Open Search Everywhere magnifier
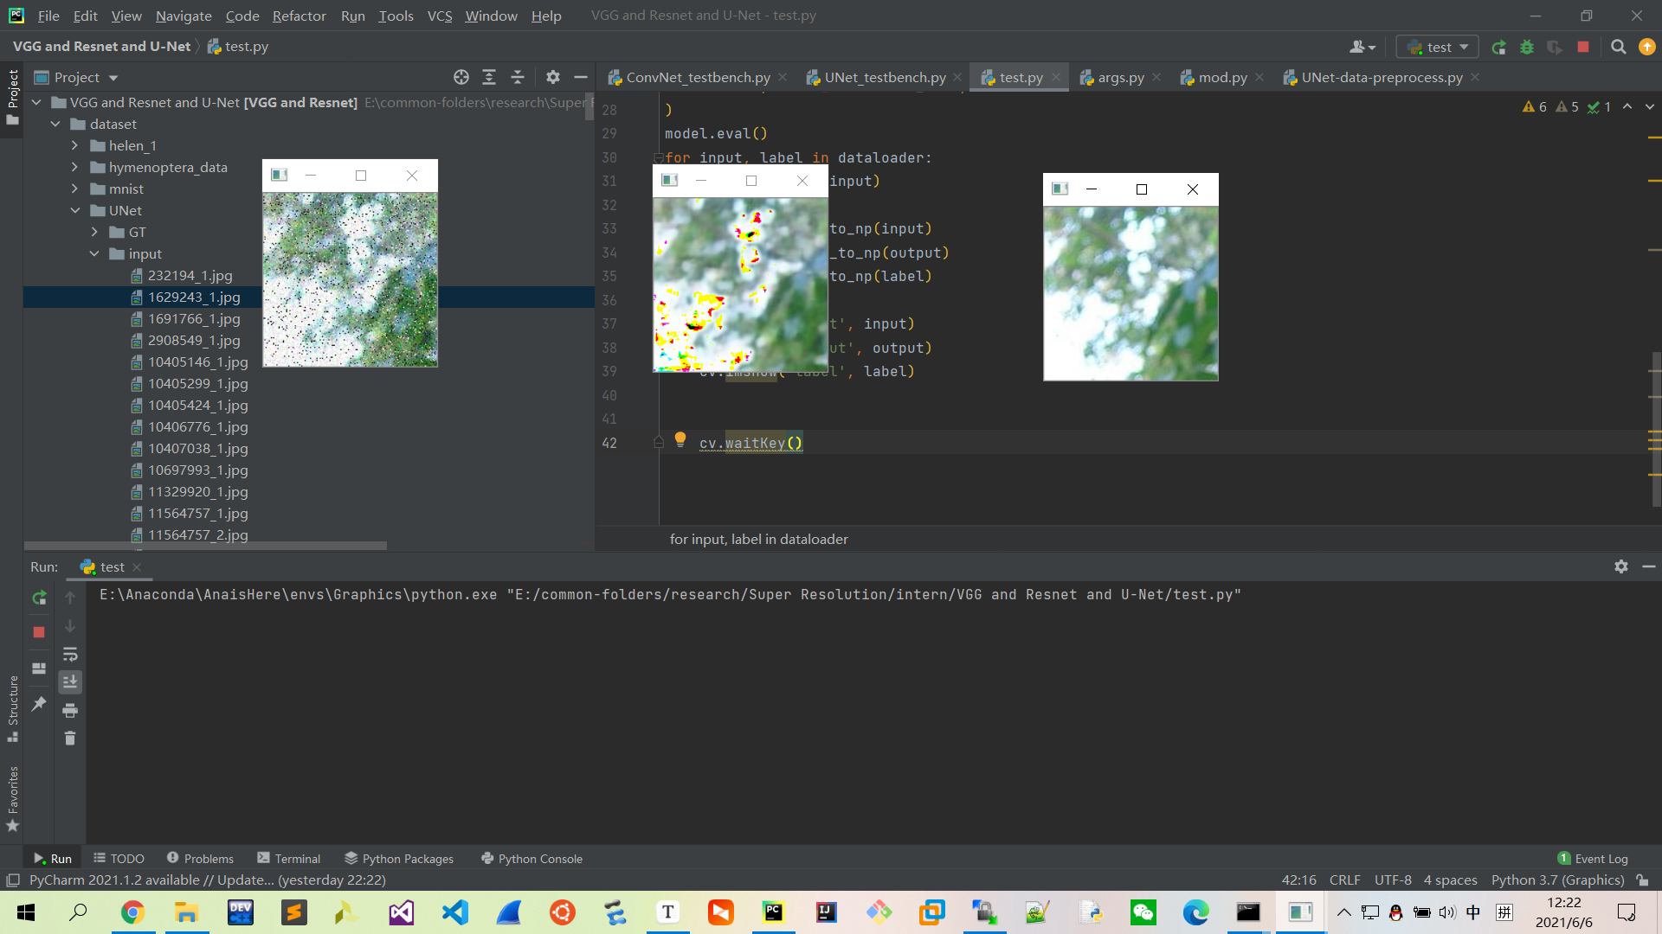Image resolution: width=1662 pixels, height=934 pixels. click(1618, 48)
